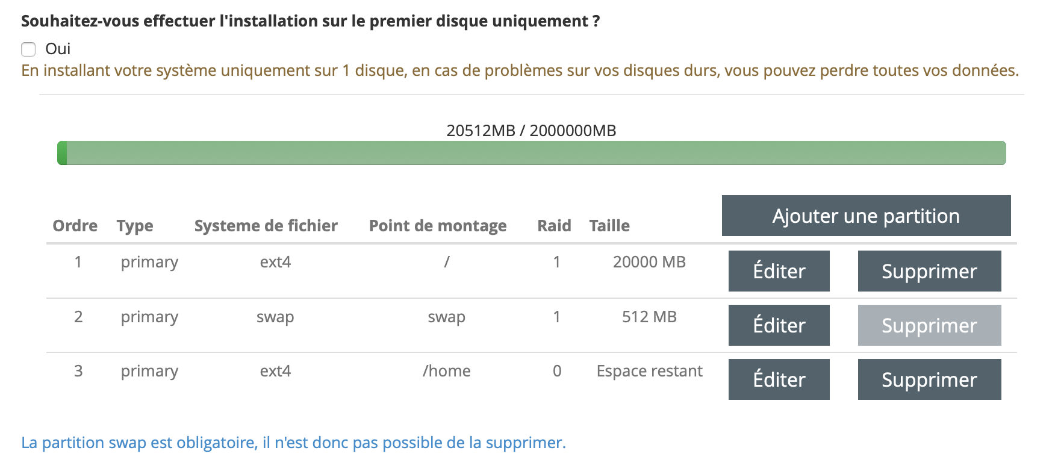Select the "Point de montage" header
Image resolution: width=1055 pixels, height=465 pixels.
pyautogui.click(x=437, y=226)
